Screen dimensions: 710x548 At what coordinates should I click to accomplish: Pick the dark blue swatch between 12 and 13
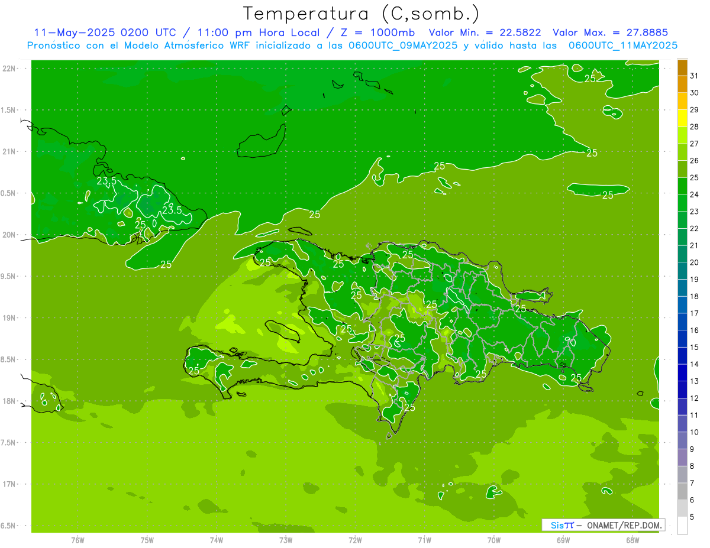click(x=682, y=390)
